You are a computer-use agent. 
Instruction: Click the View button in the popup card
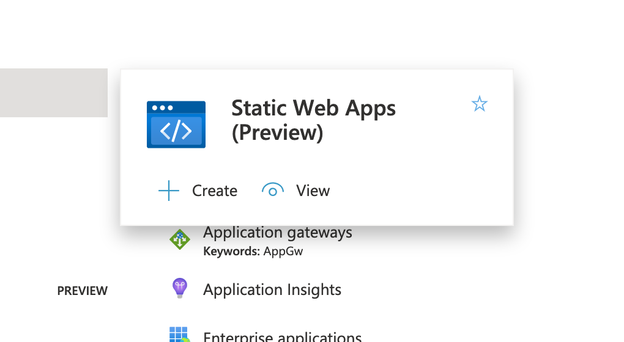coord(295,191)
